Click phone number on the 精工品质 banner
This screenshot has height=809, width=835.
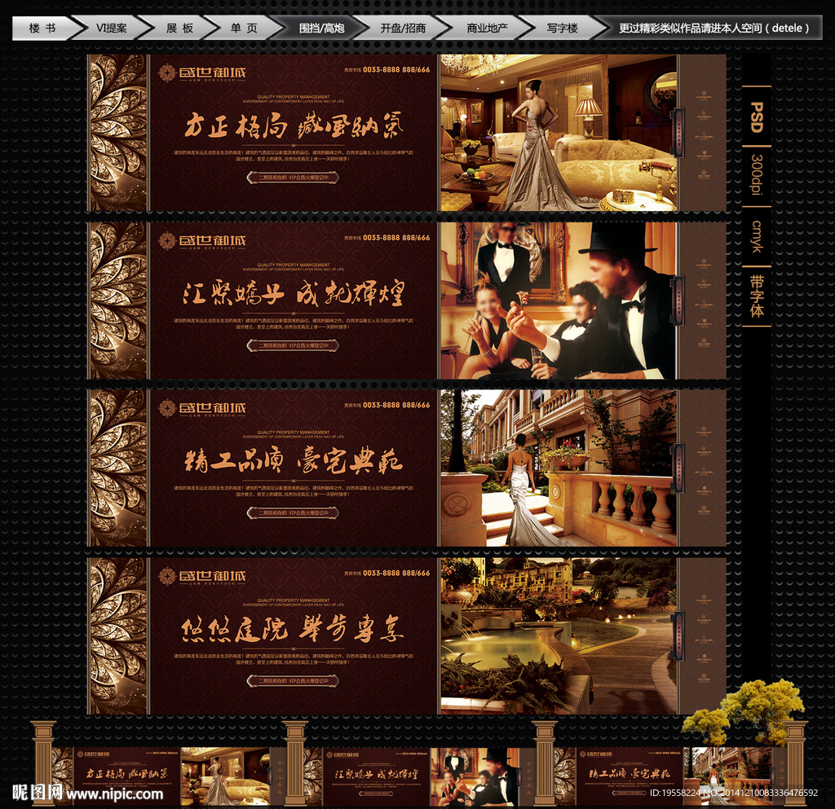tap(396, 405)
